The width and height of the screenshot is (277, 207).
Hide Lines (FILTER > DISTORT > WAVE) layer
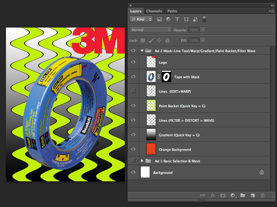click(x=133, y=120)
